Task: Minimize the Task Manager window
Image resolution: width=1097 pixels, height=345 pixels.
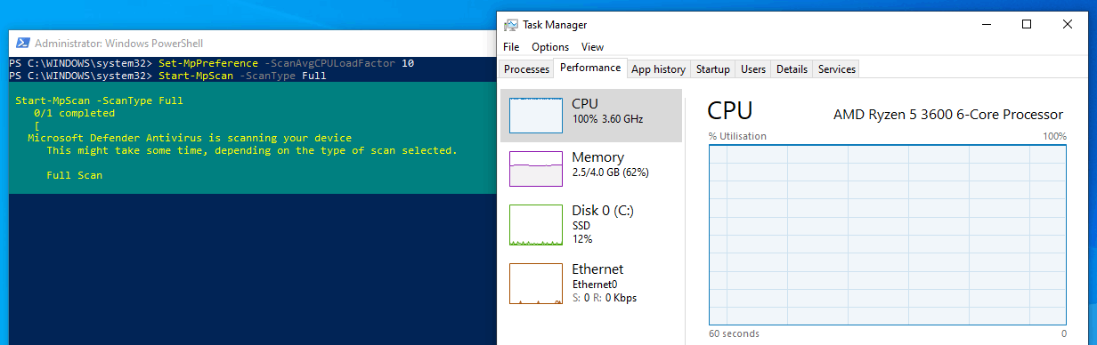Action: (x=986, y=25)
